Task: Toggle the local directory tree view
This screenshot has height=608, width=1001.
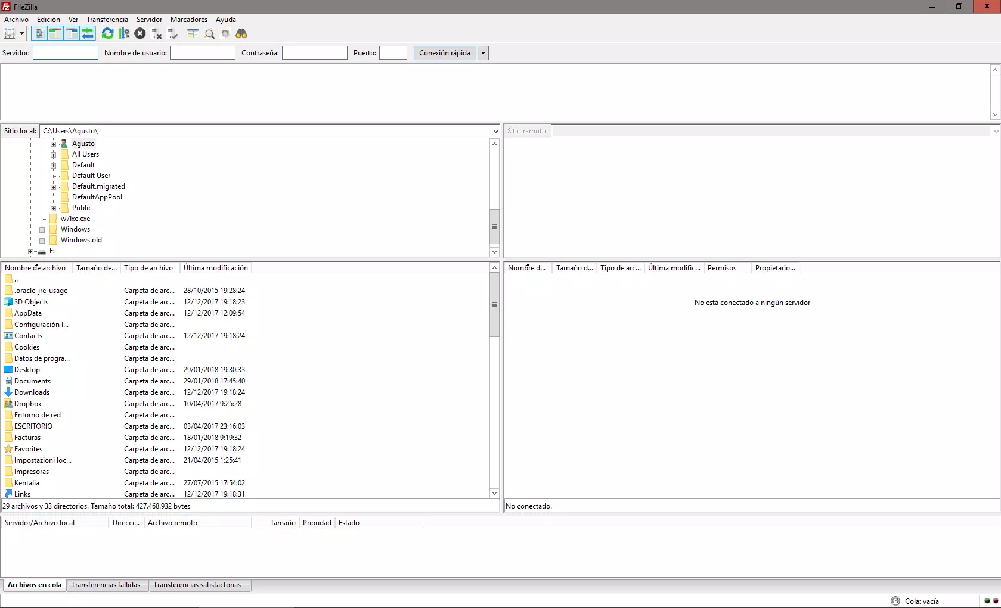Action: (x=55, y=34)
